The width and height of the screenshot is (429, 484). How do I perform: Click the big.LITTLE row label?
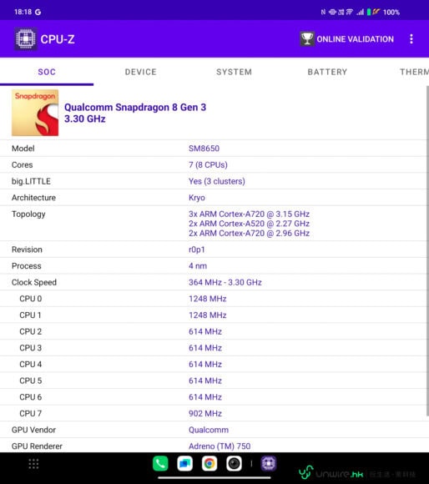(x=31, y=181)
